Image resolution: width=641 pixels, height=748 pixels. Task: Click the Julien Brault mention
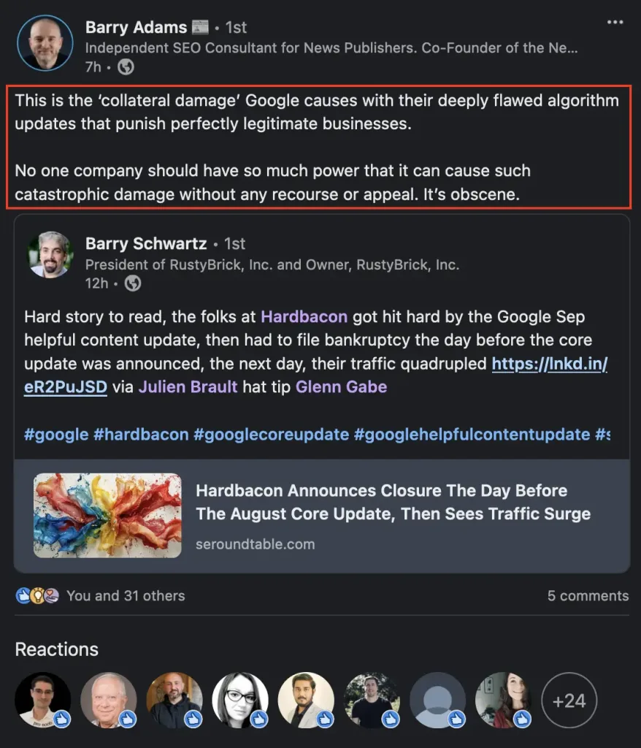[188, 387]
